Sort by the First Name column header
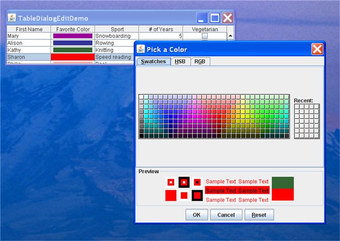This screenshot has height=241, width=340. (x=29, y=29)
